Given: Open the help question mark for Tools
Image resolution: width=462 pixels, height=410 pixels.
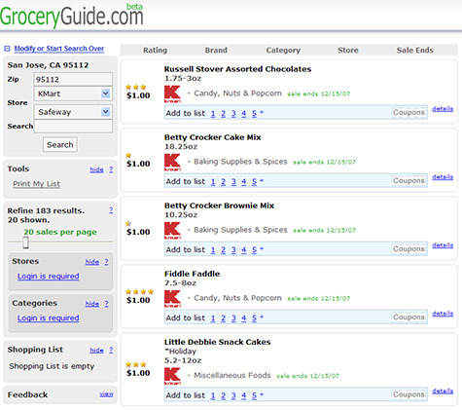Looking at the screenshot, I should pos(111,169).
